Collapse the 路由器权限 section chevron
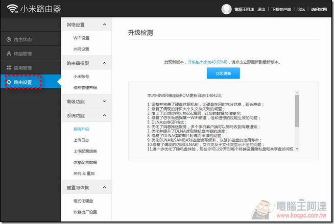The width and height of the screenshot is (334, 224). 104,63
